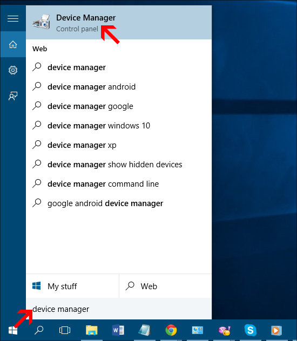Switch to Web search filter
This screenshot has height=341, width=297.
point(165,286)
